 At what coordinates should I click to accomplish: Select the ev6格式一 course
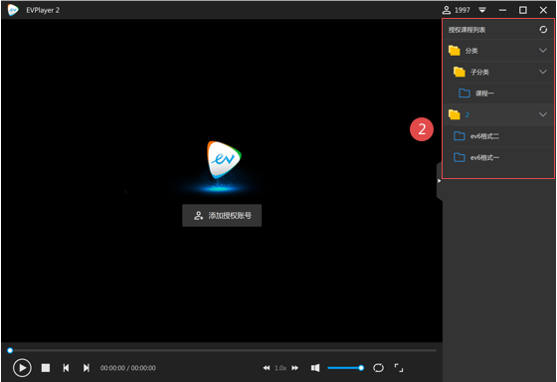498,157
